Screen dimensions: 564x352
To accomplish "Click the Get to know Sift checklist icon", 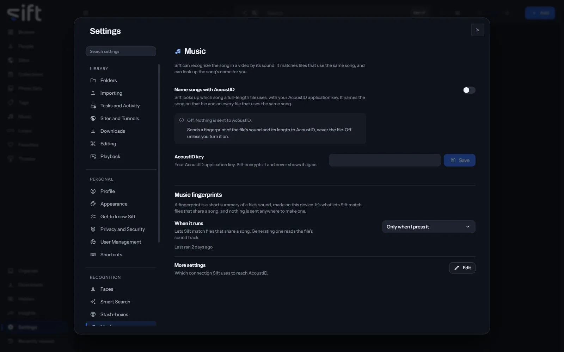I will [x=93, y=216].
